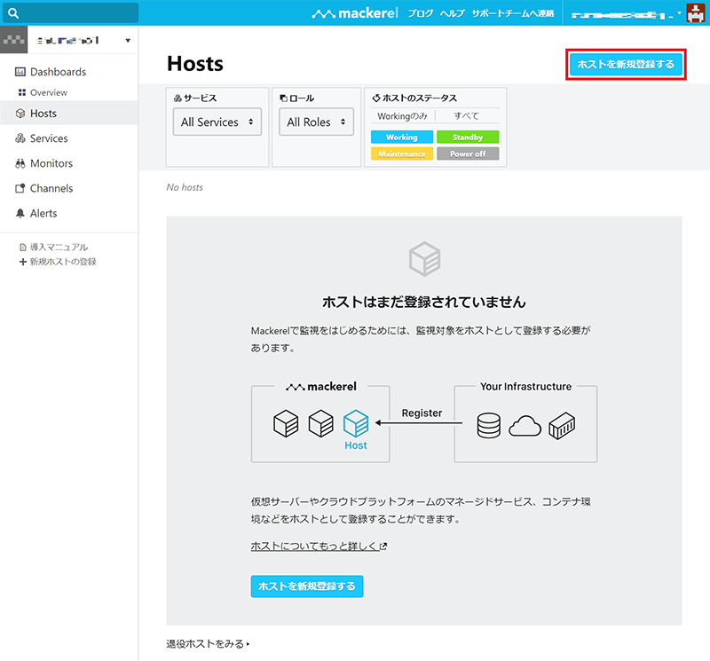The image size is (710, 661).
Task: Click the Mackerel logo in header
Action: (x=356, y=14)
